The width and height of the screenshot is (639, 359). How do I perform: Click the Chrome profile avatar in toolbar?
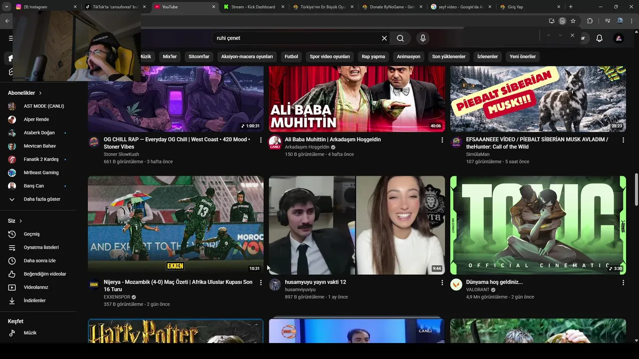(620, 21)
